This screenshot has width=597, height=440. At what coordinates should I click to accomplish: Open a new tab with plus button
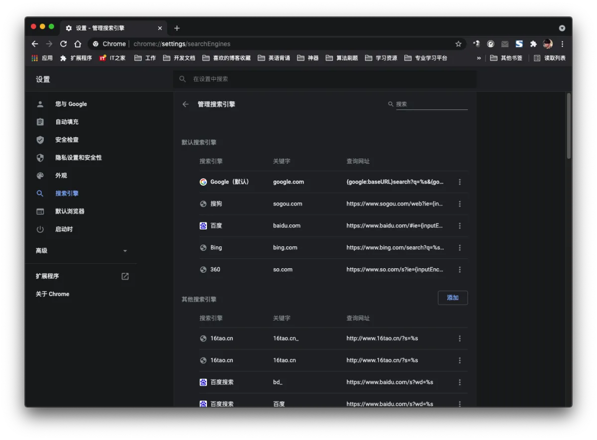177,28
